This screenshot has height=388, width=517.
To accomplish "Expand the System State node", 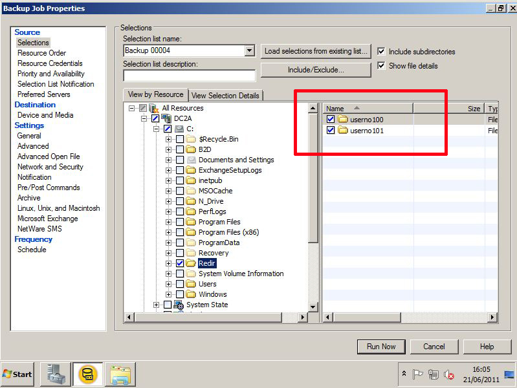I will 157,305.
